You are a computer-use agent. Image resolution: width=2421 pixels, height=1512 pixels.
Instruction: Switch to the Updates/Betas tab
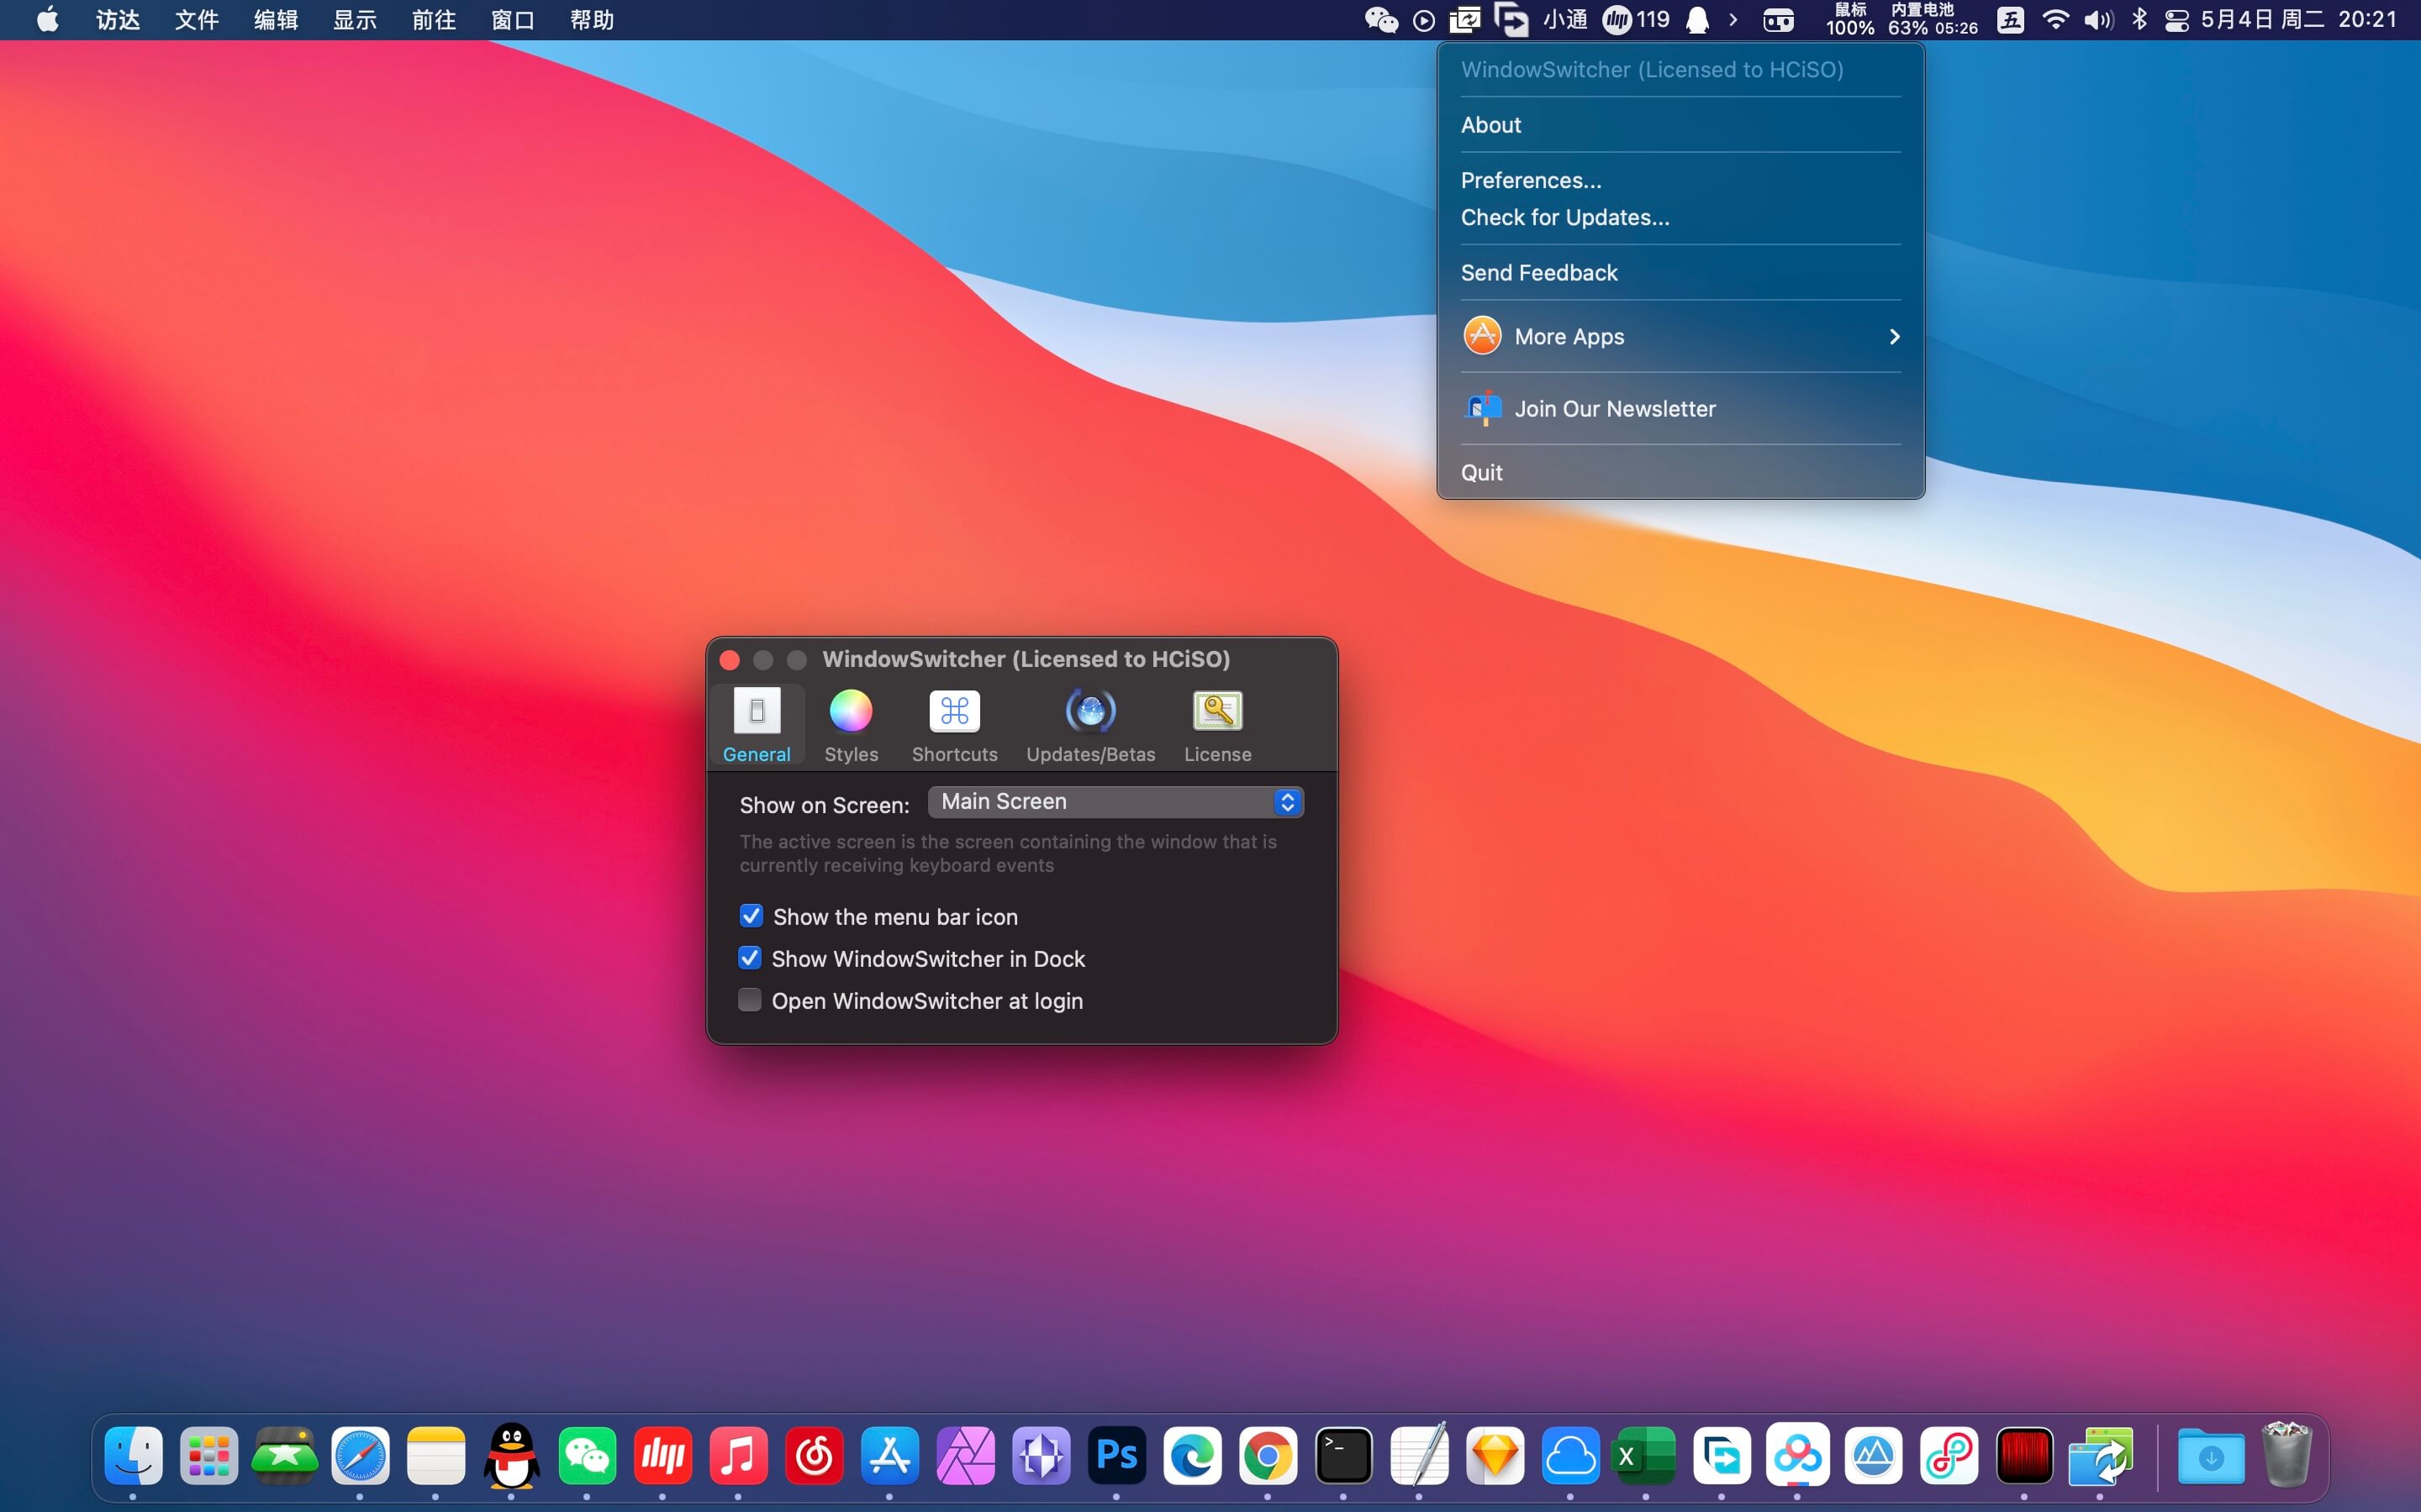[x=1090, y=726]
